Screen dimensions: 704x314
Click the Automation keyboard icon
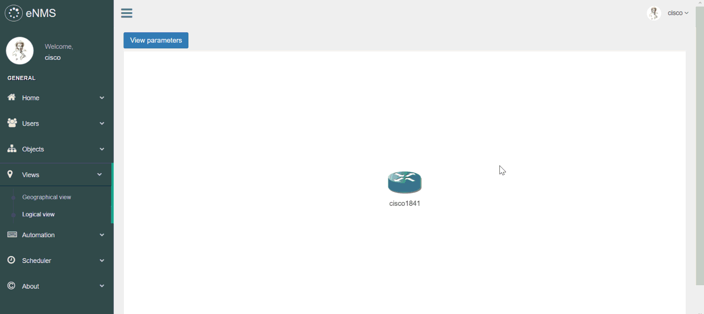pos(12,235)
